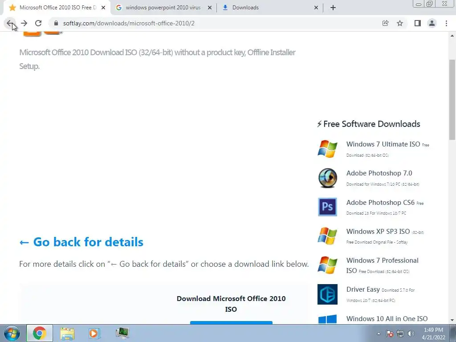Screen dimensions: 456x342
Task: Follow the Go back for details link
Action: 81,242
